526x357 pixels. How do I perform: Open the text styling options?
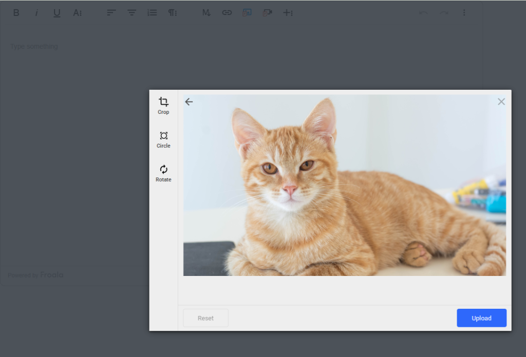tap(77, 12)
